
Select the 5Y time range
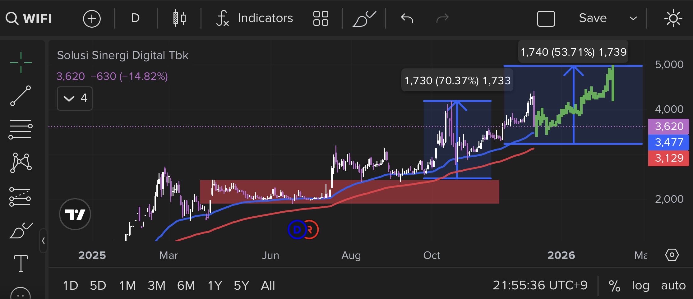242,285
